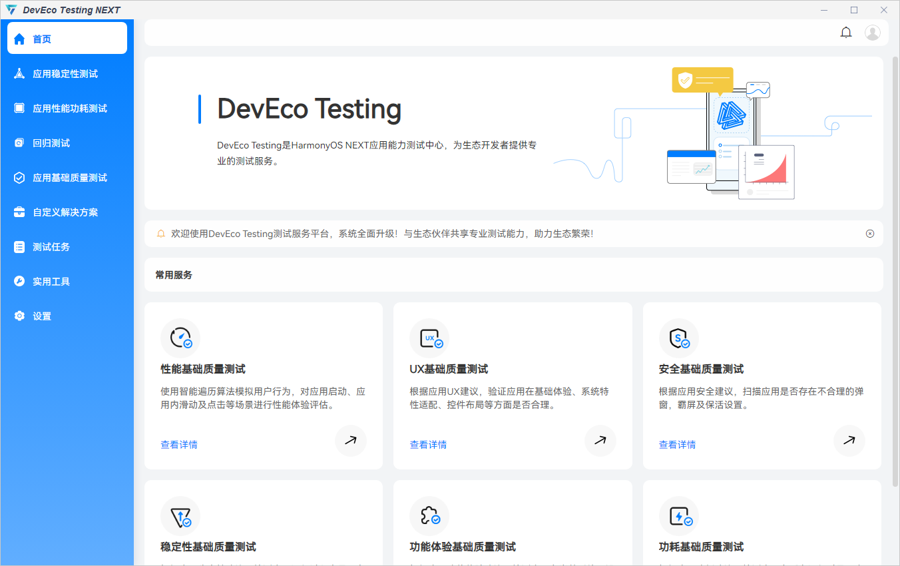
Task: Click the 稳定性基础质量测试 card title
Action: [x=208, y=547]
